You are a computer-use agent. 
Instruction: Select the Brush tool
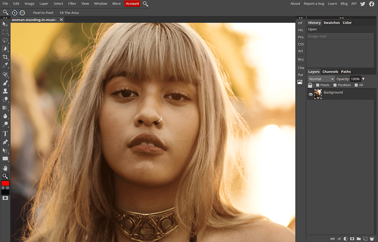coord(5,82)
